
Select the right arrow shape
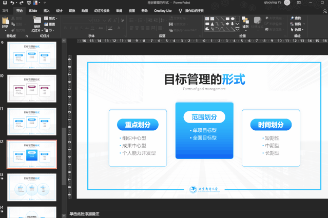coord(227,24)
